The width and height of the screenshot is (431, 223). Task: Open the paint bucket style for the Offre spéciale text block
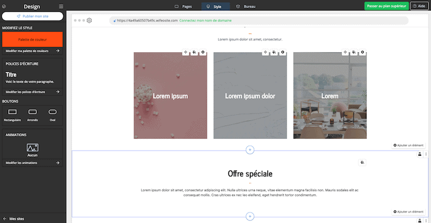pos(362,162)
